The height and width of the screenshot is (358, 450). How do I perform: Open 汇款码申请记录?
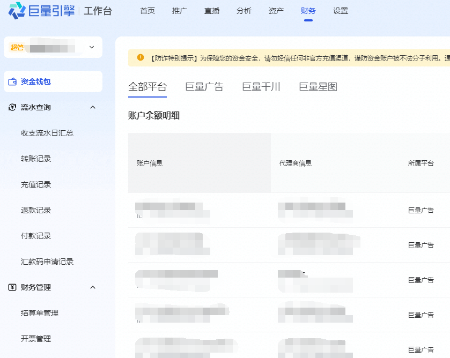(47, 262)
